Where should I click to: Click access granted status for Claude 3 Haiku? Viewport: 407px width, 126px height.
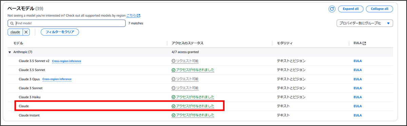[193, 97]
